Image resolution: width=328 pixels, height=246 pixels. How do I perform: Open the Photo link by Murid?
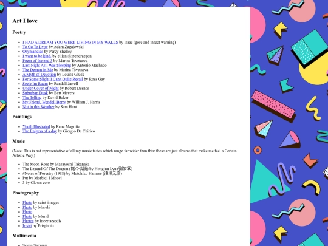[27, 216]
